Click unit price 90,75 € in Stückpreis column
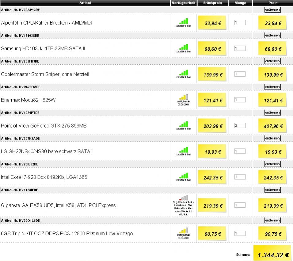 coord(212,233)
